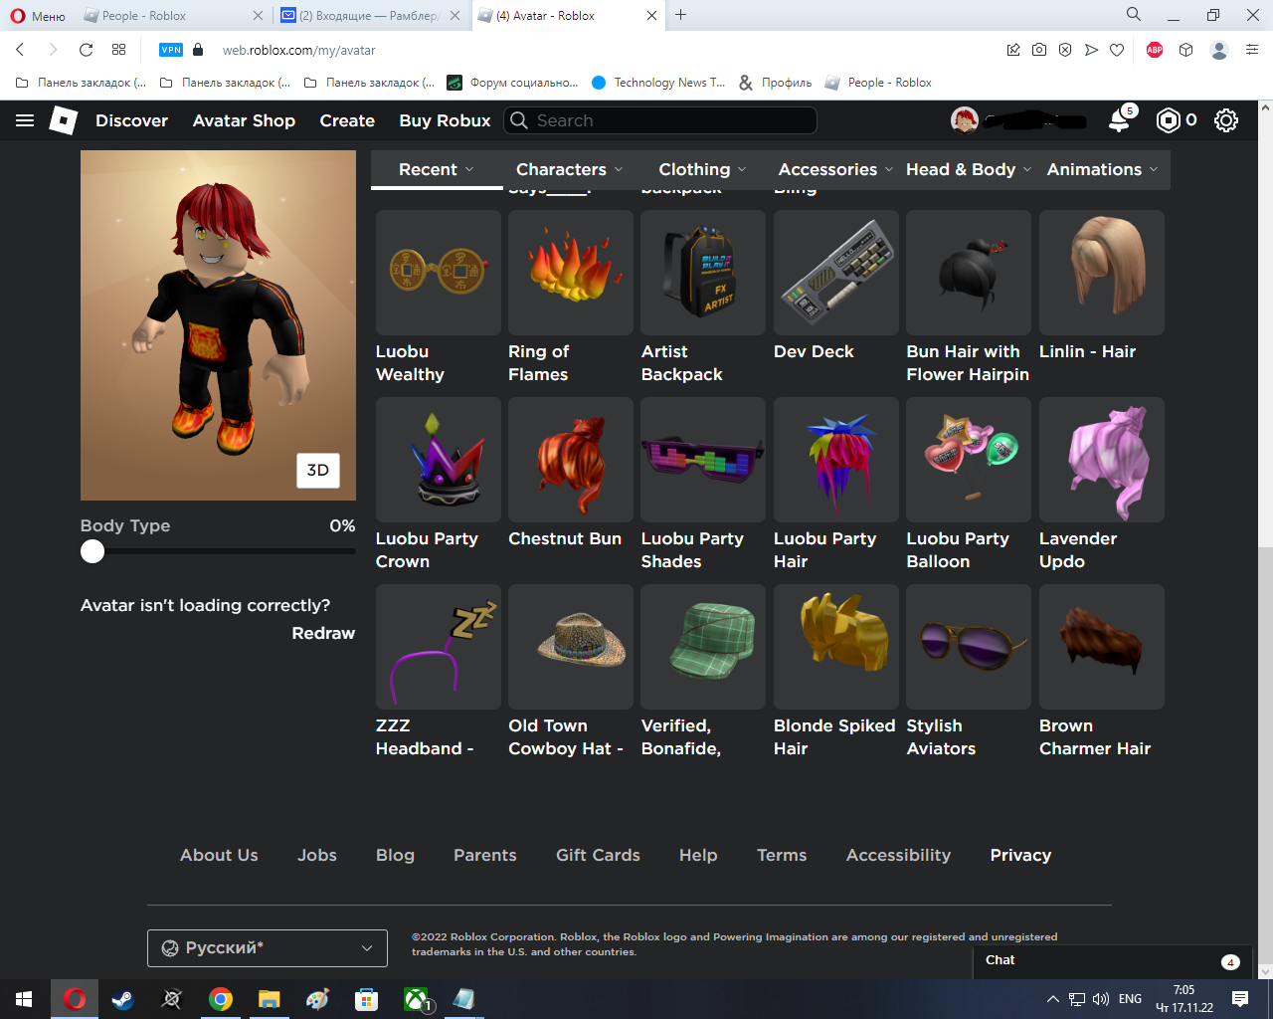Open taskbar volume control
Screen dimensions: 1273x1019
[1101, 999]
